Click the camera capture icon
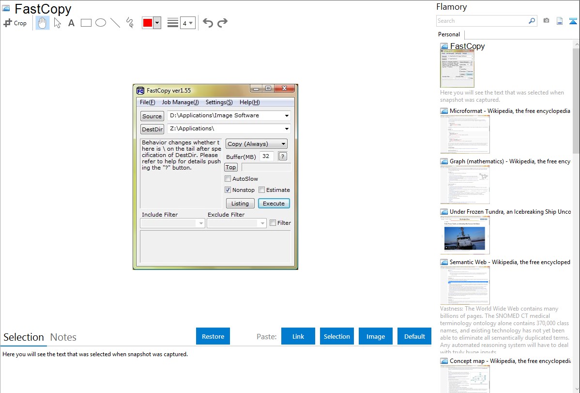 pos(546,21)
